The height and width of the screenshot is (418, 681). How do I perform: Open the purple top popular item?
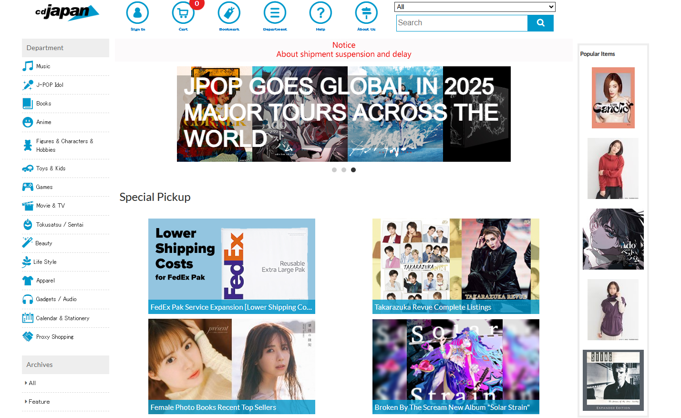click(x=613, y=310)
